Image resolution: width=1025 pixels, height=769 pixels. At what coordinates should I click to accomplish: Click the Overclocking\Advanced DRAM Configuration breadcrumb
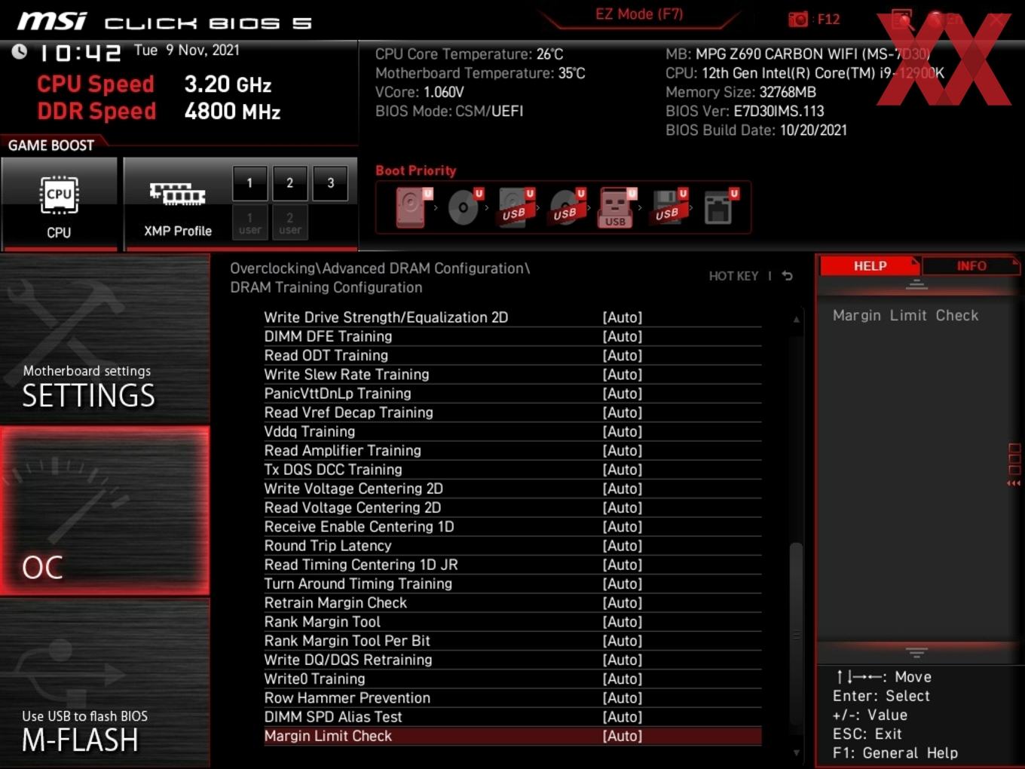coord(380,268)
